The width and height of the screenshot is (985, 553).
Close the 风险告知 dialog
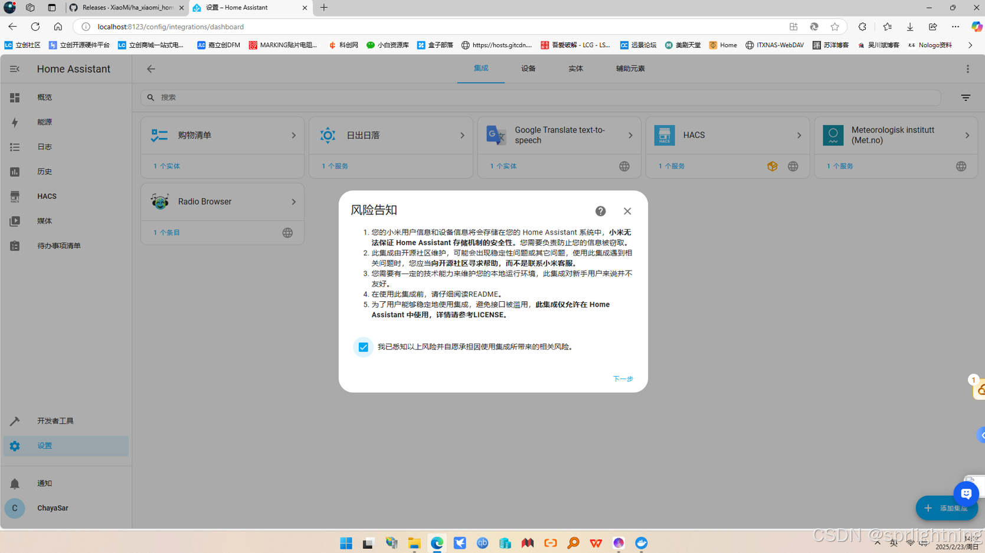click(627, 211)
